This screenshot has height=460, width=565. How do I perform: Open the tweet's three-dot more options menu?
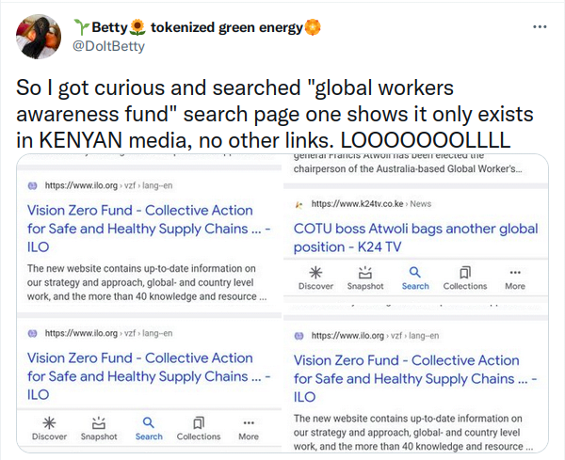tap(540, 27)
